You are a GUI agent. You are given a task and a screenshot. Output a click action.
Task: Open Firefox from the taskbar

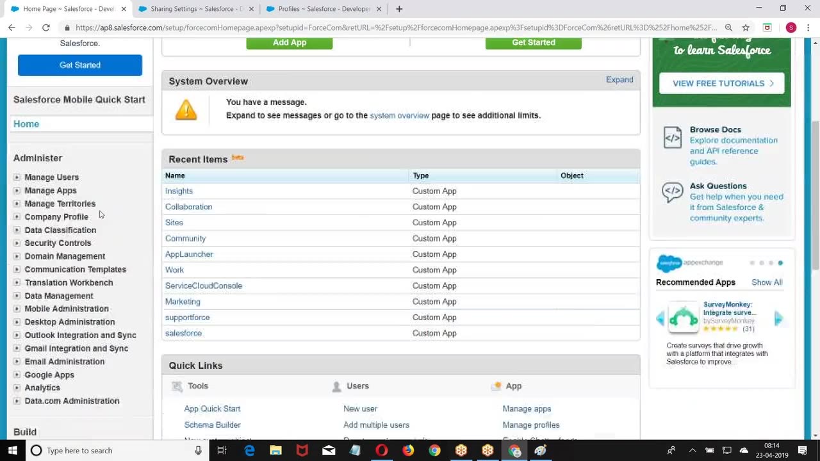pos(408,451)
